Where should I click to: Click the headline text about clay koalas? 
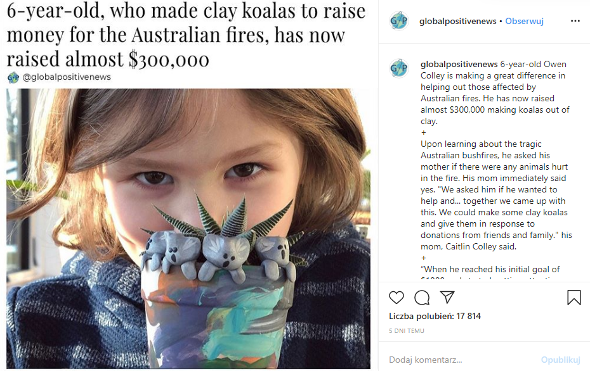(184, 35)
